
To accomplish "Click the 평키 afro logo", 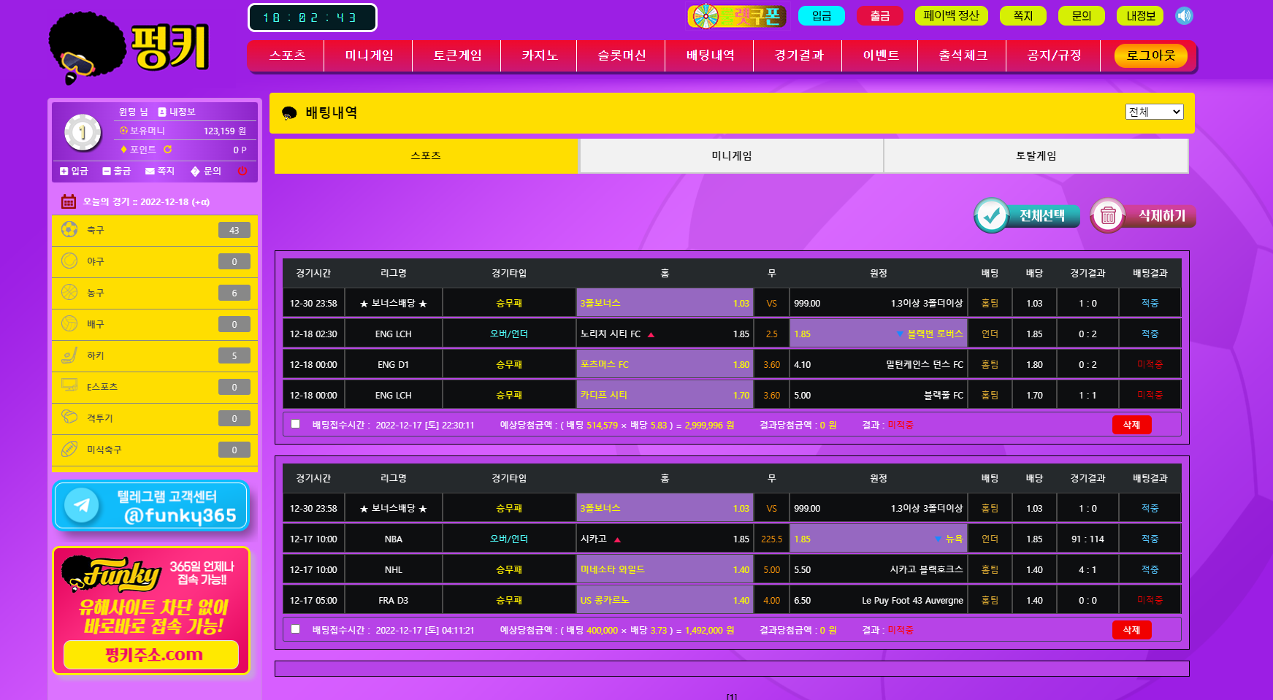I will click(x=129, y=48).
